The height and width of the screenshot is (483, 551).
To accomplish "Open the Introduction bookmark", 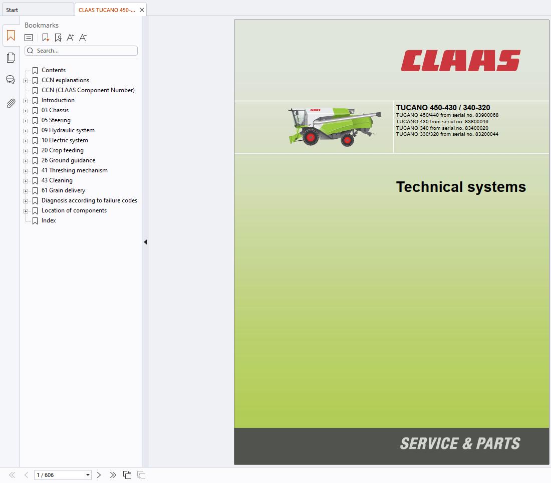I will click(x=58, y=100).
